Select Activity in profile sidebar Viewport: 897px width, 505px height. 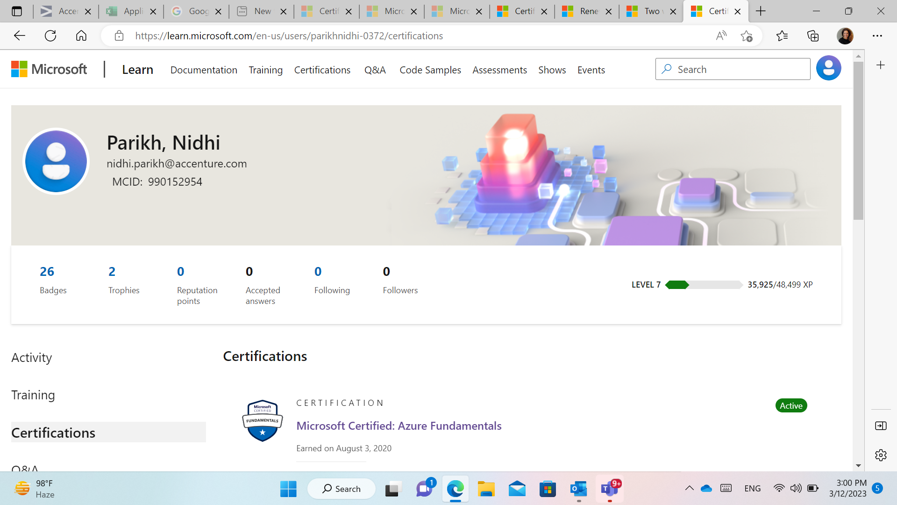(x=32, y=357)
